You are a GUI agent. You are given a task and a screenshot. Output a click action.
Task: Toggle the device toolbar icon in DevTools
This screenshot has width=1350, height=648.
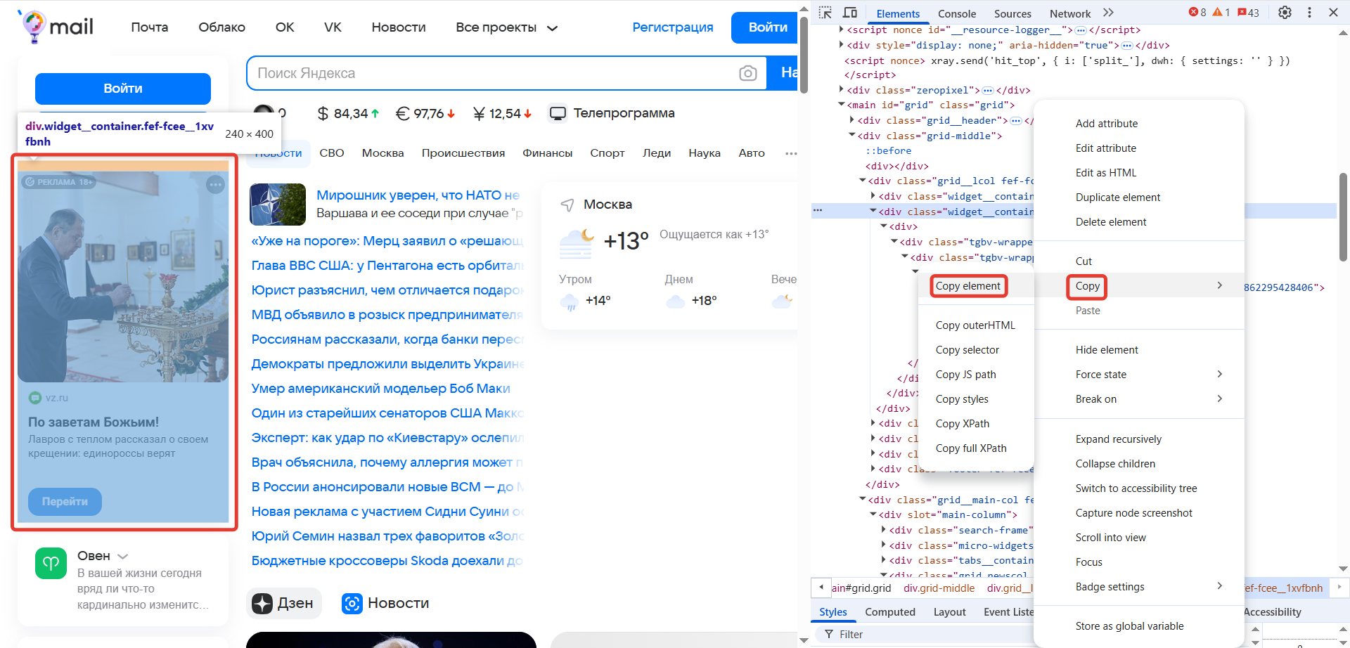850,13
